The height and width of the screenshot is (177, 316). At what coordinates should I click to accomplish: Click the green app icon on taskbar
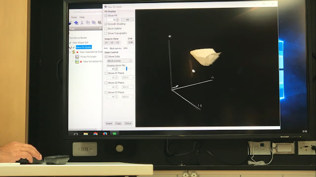point(114,134)
